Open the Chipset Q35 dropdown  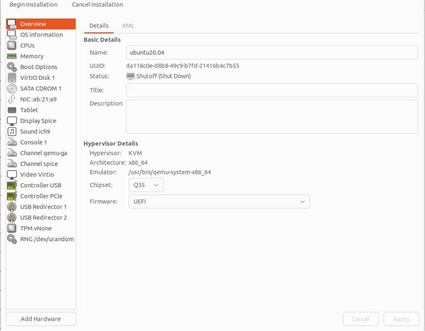146,185
